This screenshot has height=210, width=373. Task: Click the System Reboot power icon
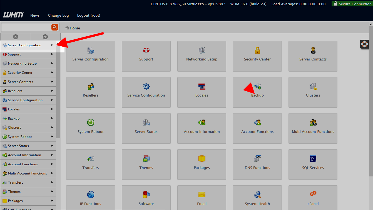[x=91, y=123]
